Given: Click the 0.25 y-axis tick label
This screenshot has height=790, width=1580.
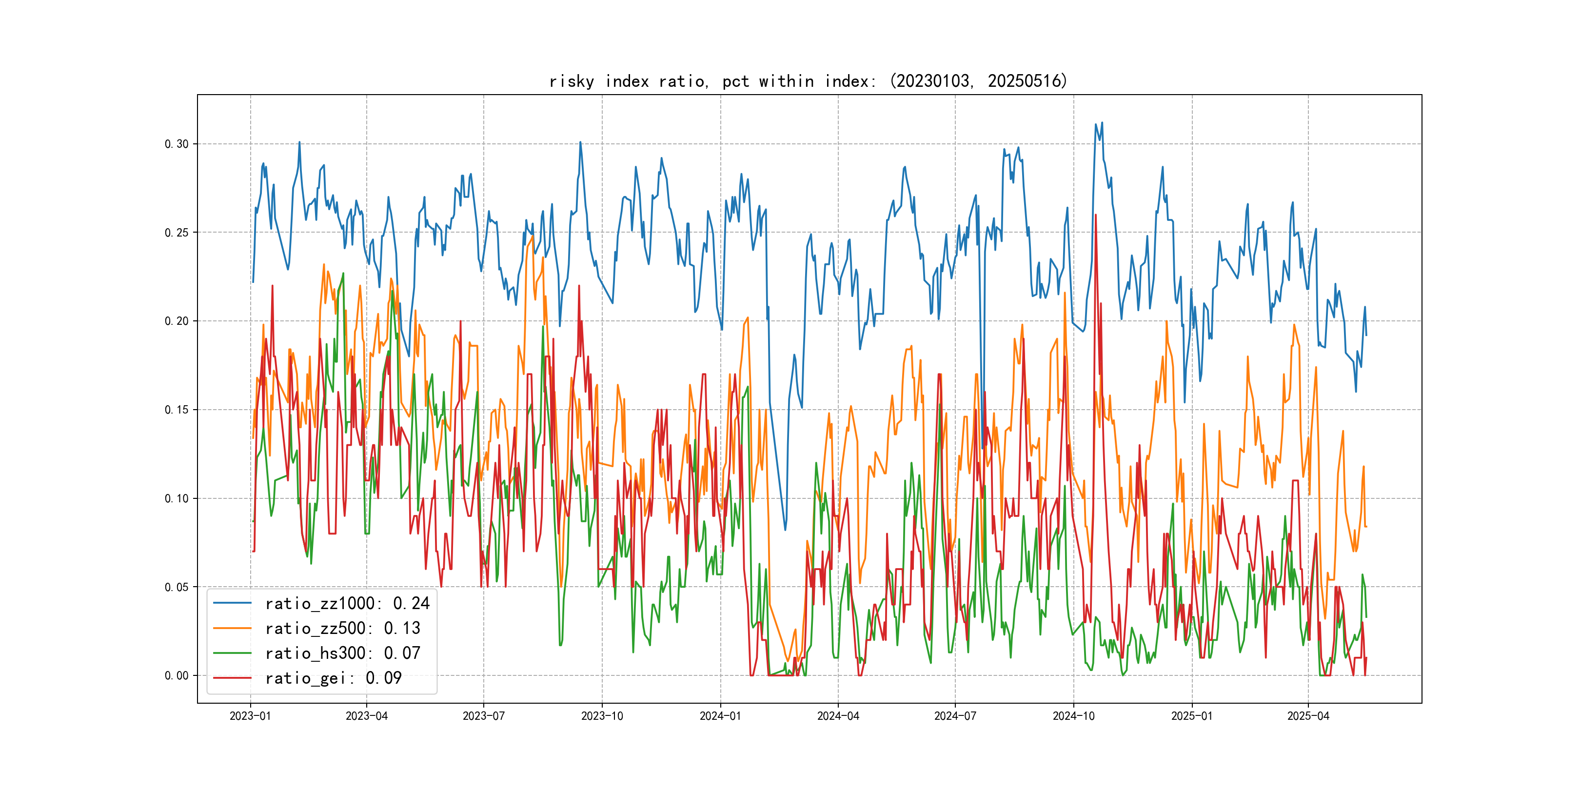Looking at the screenshot, I should click(177, 233).
